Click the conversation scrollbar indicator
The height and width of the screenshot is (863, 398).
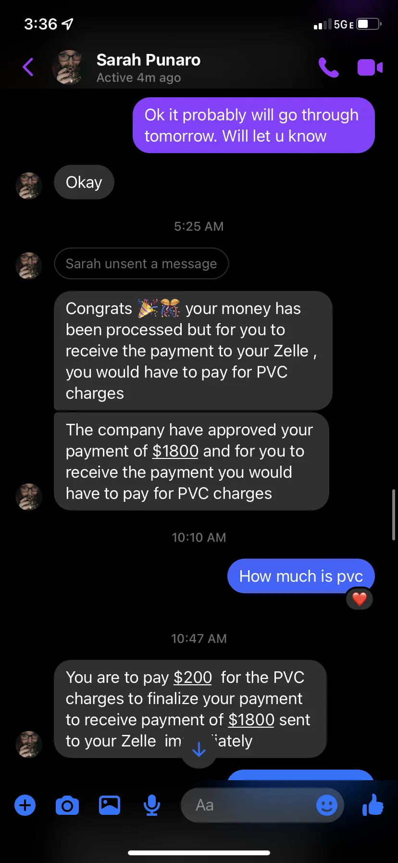(x=394, y=514)
